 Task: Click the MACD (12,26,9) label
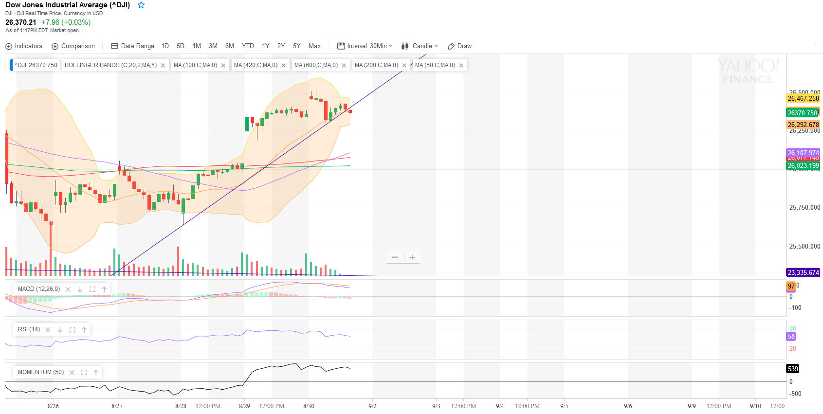click(39, 289)
